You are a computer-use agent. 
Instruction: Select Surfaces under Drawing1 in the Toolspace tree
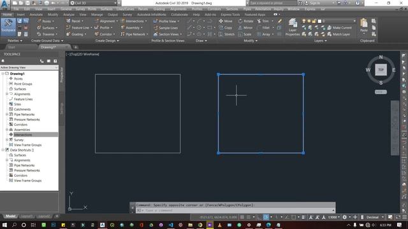20,89
